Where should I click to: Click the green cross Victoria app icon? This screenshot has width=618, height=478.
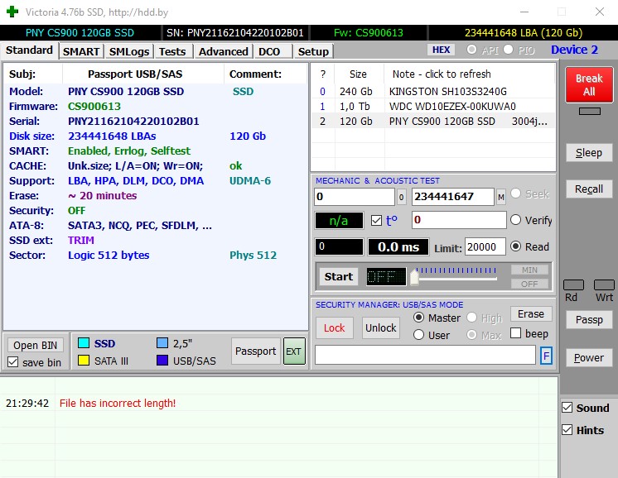(x=12, y=12)
